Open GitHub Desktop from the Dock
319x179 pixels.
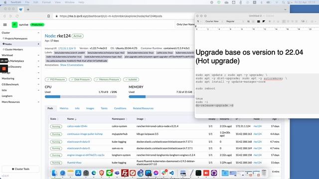pos(214,173)
